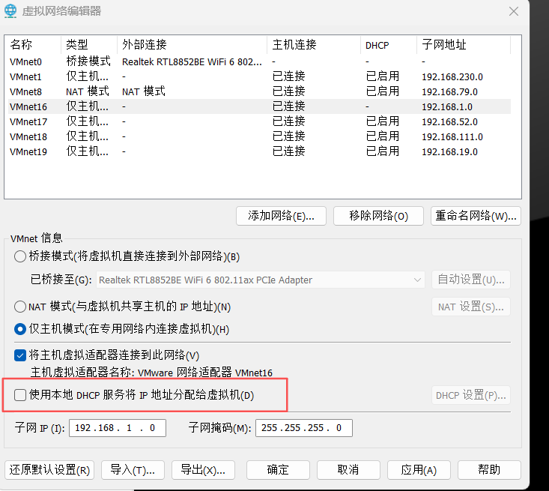Select the VMnet19 row

click(x=259, y=151)
